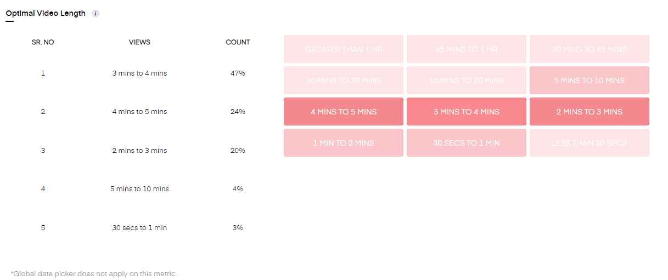Viewport: 668px width, 280px height.
Task: Choose the 2 MINS TO 3 MINS tile
Action: pos(589,112)
